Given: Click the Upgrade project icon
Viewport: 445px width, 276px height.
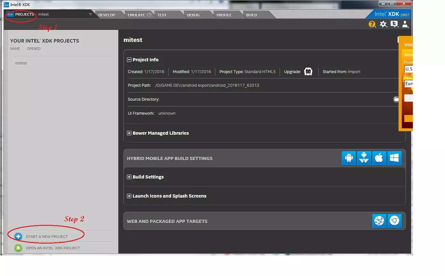Looking at the screenshot, I should [308, 72].
